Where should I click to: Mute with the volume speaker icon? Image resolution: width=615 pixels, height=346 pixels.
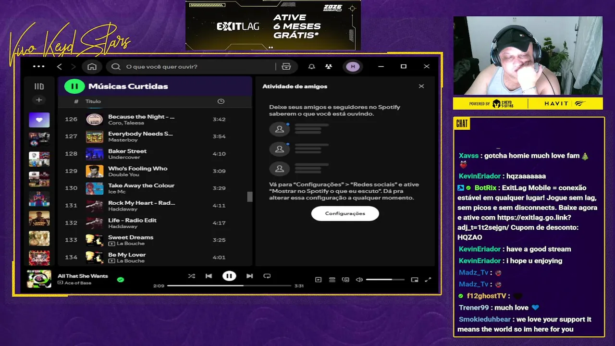coord(359,280)
